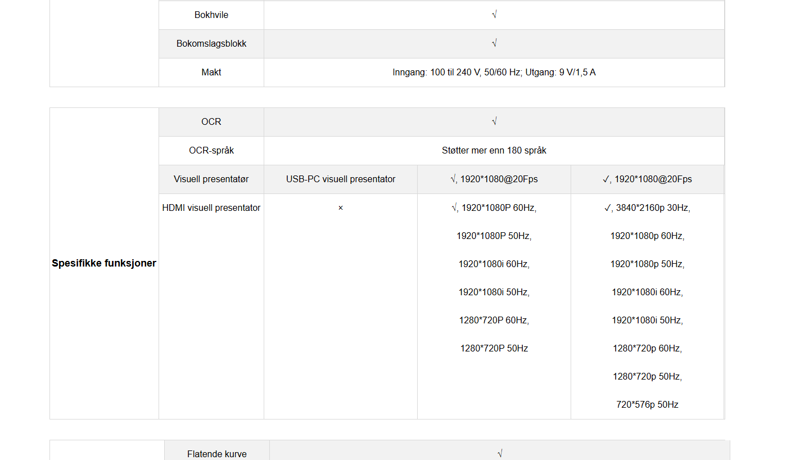Select the Visuell presentatør cell

pos(211,179)
